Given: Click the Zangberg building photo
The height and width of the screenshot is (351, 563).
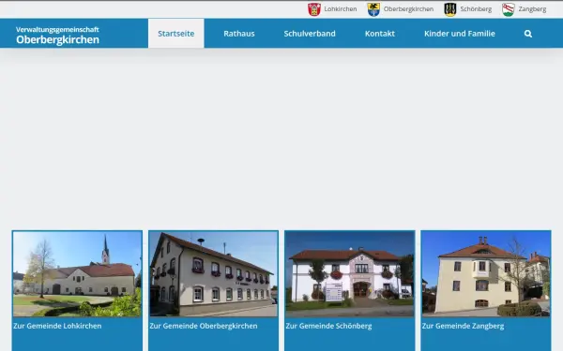Looking at the screenshot, I should tap(486, 274).
